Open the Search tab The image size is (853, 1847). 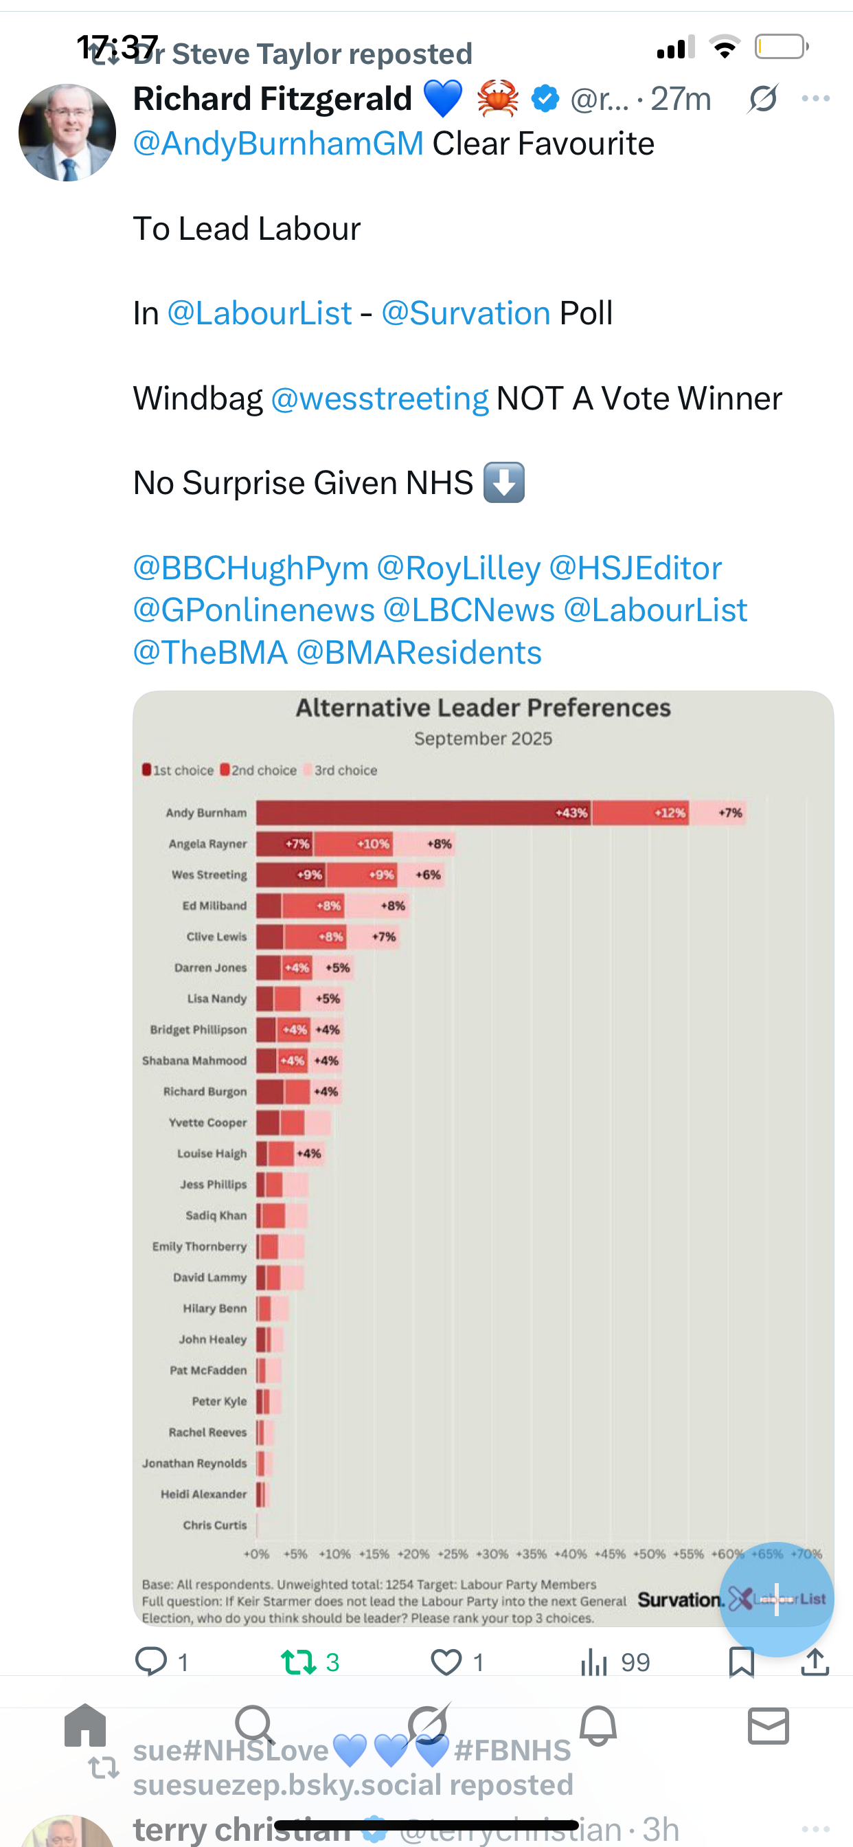(x=255, y=1725)
